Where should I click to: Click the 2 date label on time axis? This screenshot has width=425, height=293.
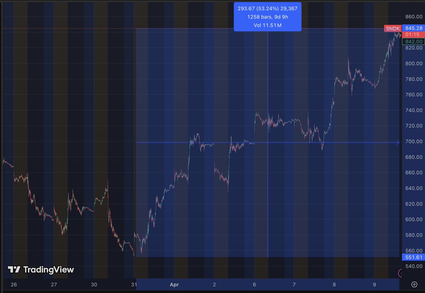point(214,284)
